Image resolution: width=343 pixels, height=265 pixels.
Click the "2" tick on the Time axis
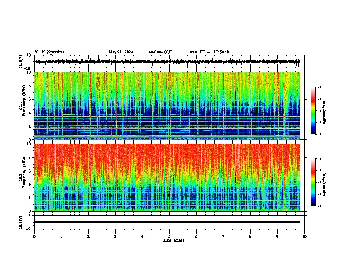88,236
